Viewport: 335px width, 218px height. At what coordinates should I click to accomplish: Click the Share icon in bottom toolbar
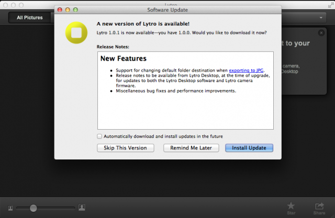point(319,206)
